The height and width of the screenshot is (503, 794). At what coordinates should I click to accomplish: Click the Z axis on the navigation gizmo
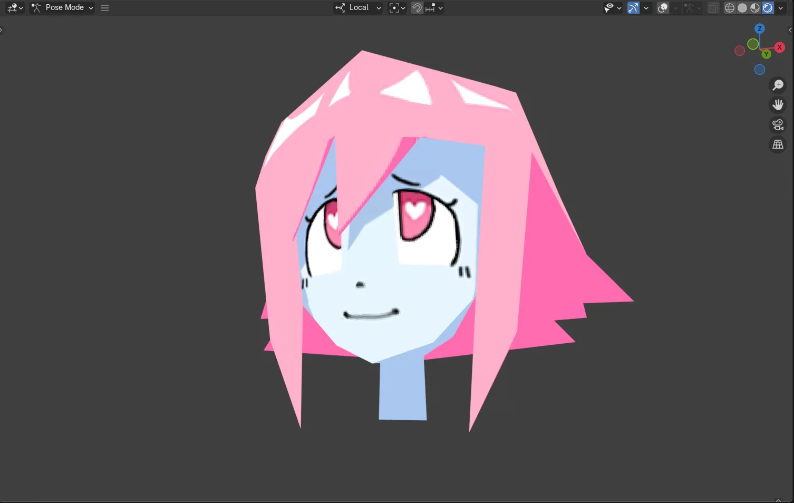point(759,28)
